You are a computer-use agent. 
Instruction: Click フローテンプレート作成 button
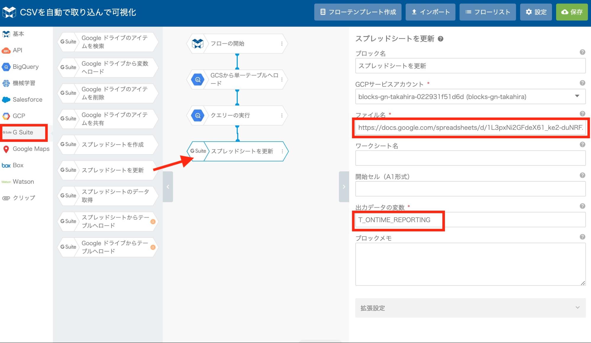pos(358,12)
